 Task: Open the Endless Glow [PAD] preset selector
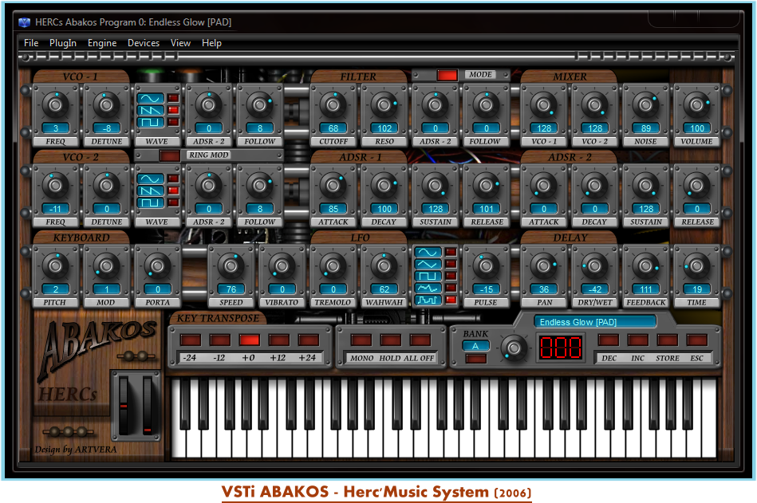point(595,322)
